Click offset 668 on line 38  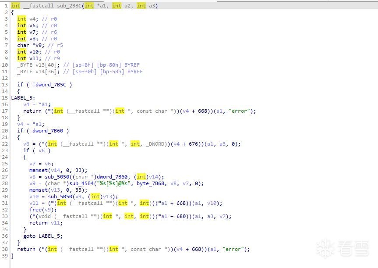tap(196, 249)
